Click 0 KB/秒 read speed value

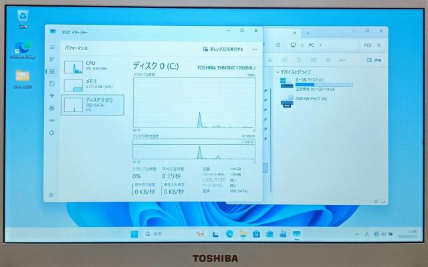click(144, 192)
